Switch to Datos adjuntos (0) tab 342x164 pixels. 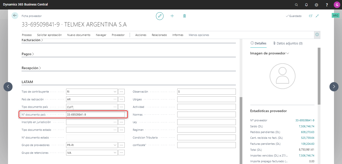(288, 43)
